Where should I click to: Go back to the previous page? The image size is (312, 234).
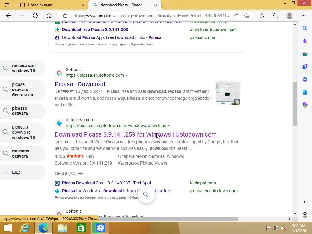coord(8,16)
